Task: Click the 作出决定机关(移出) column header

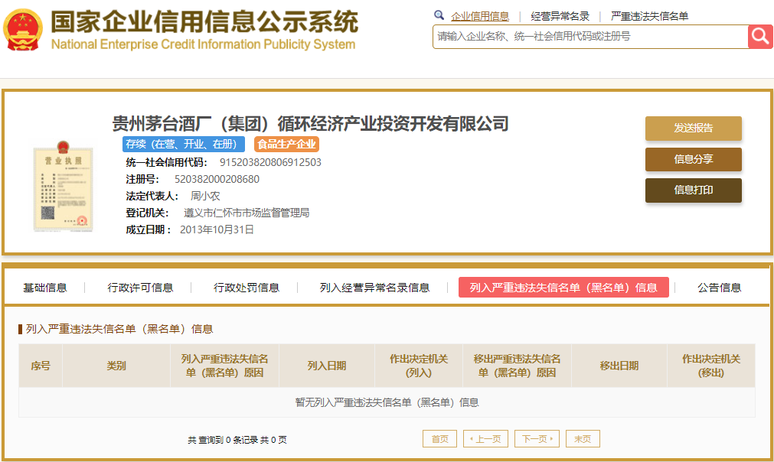Action: (x=711, y=366)
